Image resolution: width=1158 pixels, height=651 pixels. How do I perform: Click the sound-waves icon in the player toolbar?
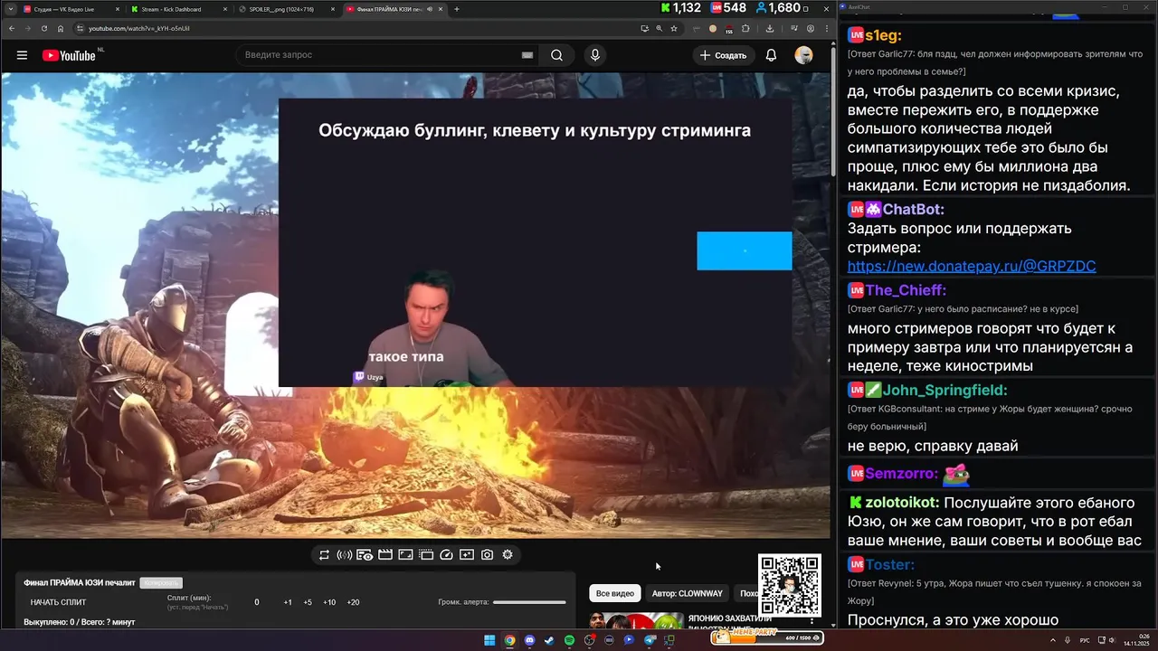pos(345,555)
